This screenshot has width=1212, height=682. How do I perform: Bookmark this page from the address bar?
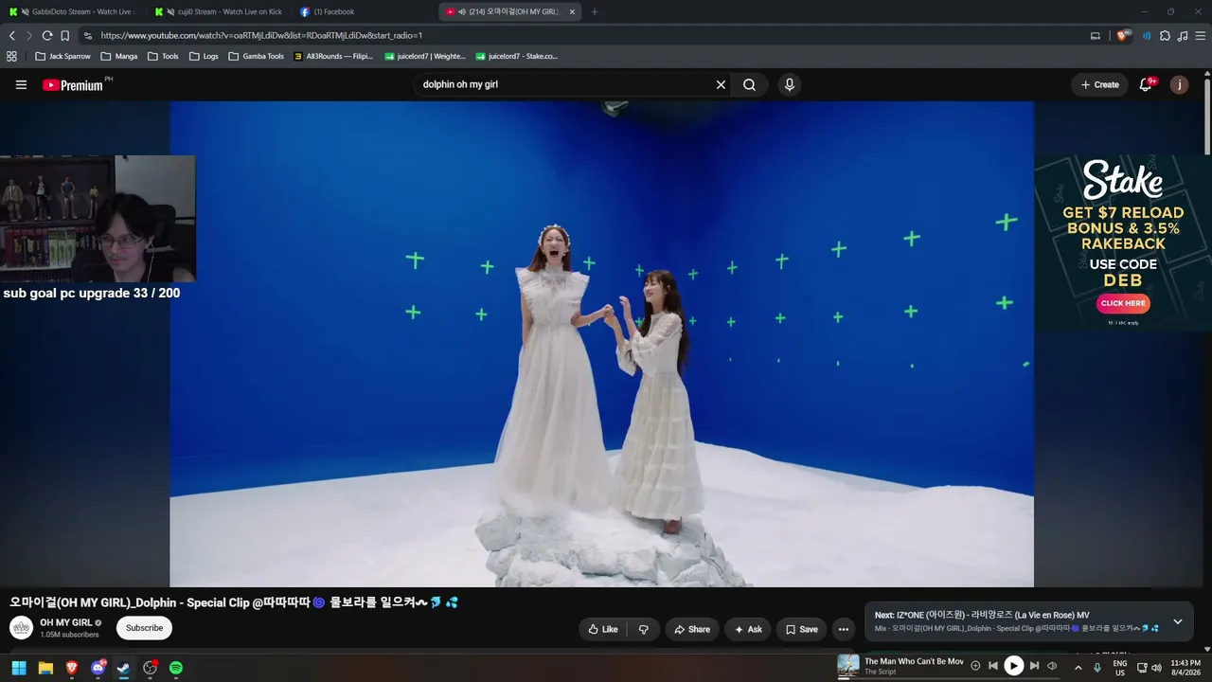pyautogui.click(x=65, y=35)
